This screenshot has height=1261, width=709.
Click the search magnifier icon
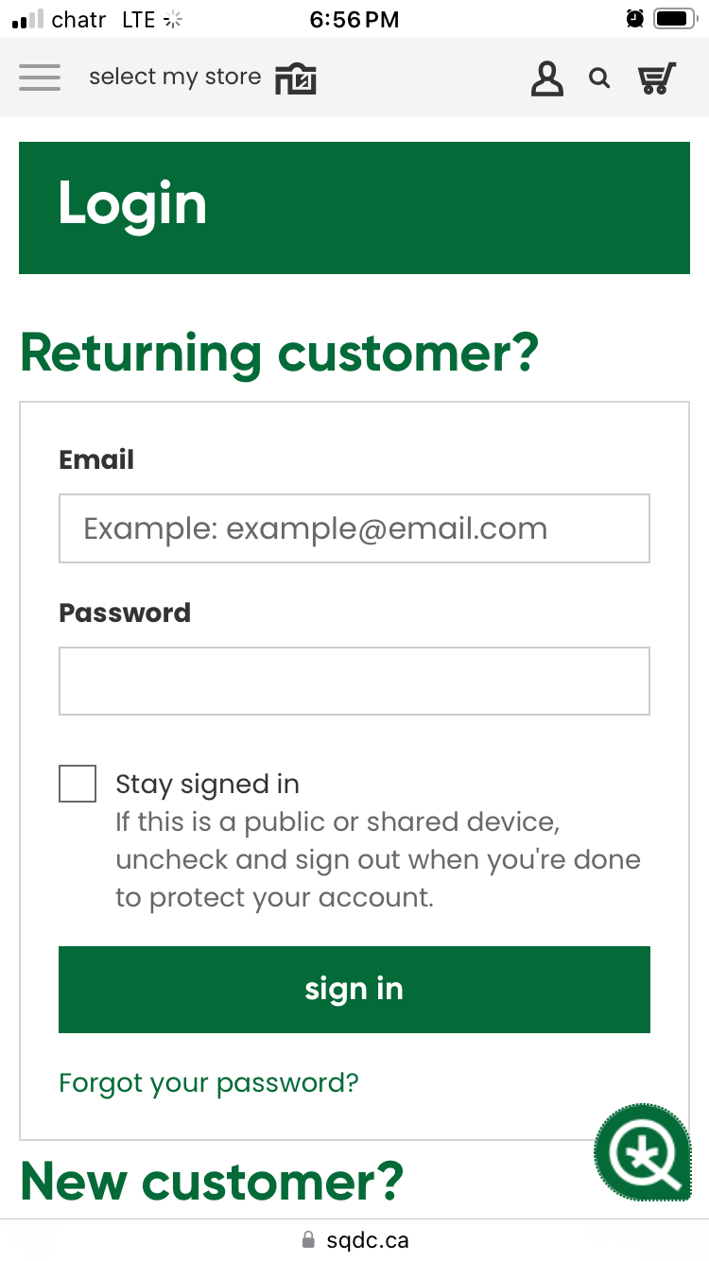pyautogui.click(x=599, y=78)
